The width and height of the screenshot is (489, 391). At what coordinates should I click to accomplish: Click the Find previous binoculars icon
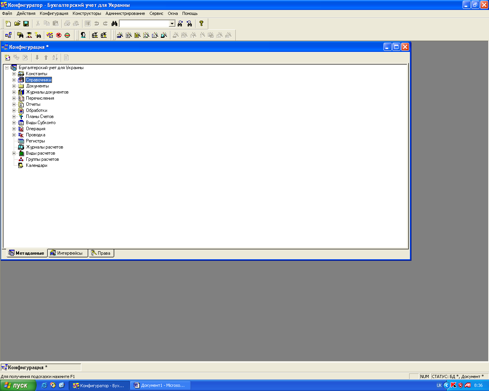(x=189, y=24)
